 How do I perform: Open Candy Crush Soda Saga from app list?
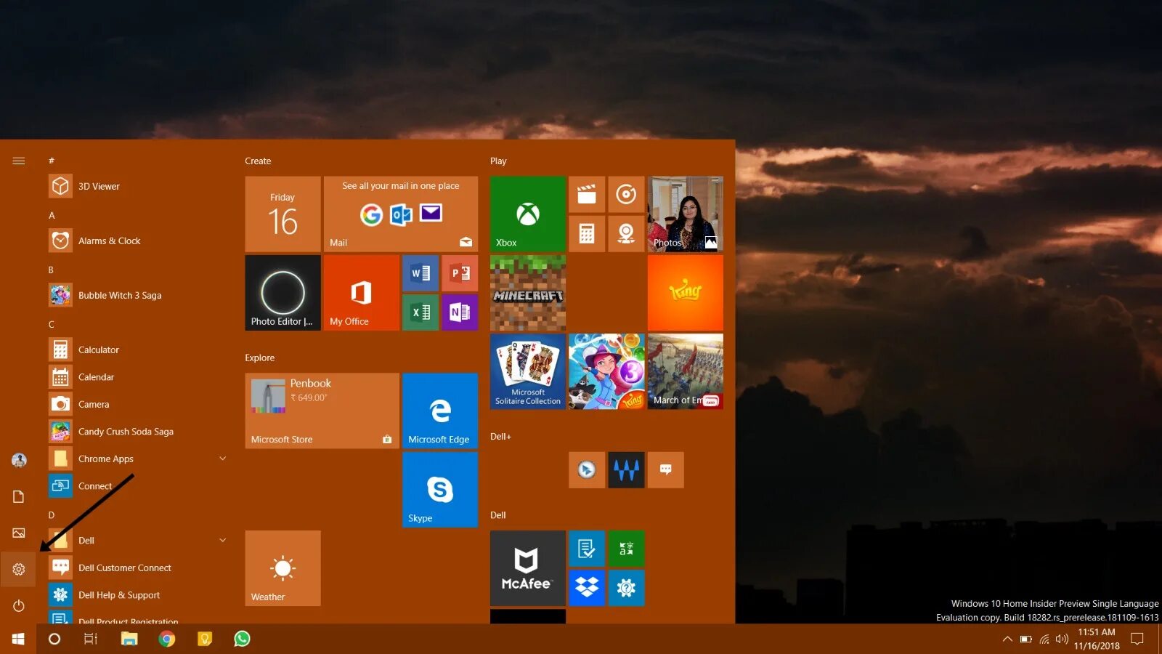(139, 431)
